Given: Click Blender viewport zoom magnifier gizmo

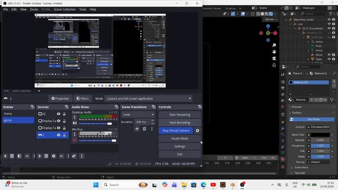Looking at the screenshot, I should [274, 45].
